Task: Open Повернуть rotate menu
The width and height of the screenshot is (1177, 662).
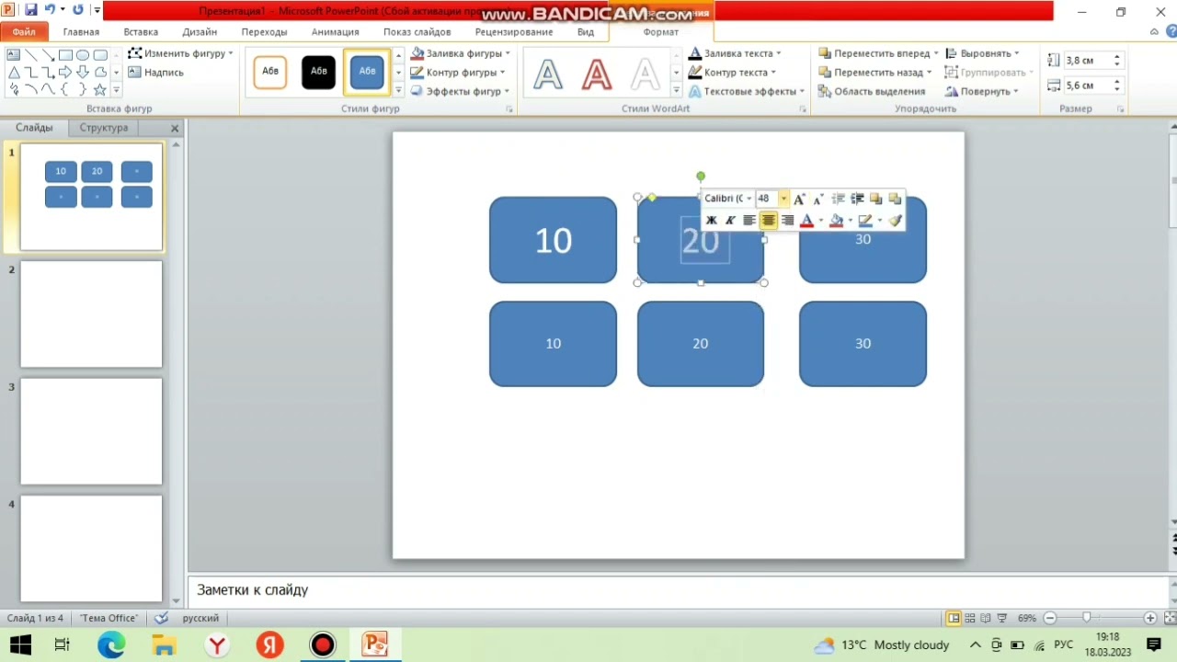Action: click(x=982, y=91)
